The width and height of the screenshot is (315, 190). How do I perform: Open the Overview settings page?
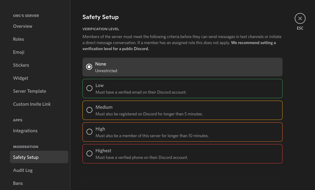[23, 26]
